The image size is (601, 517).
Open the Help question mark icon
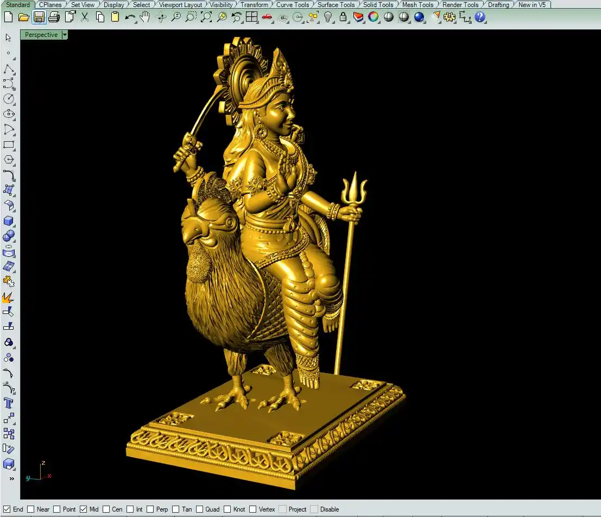tap(479, 17)
